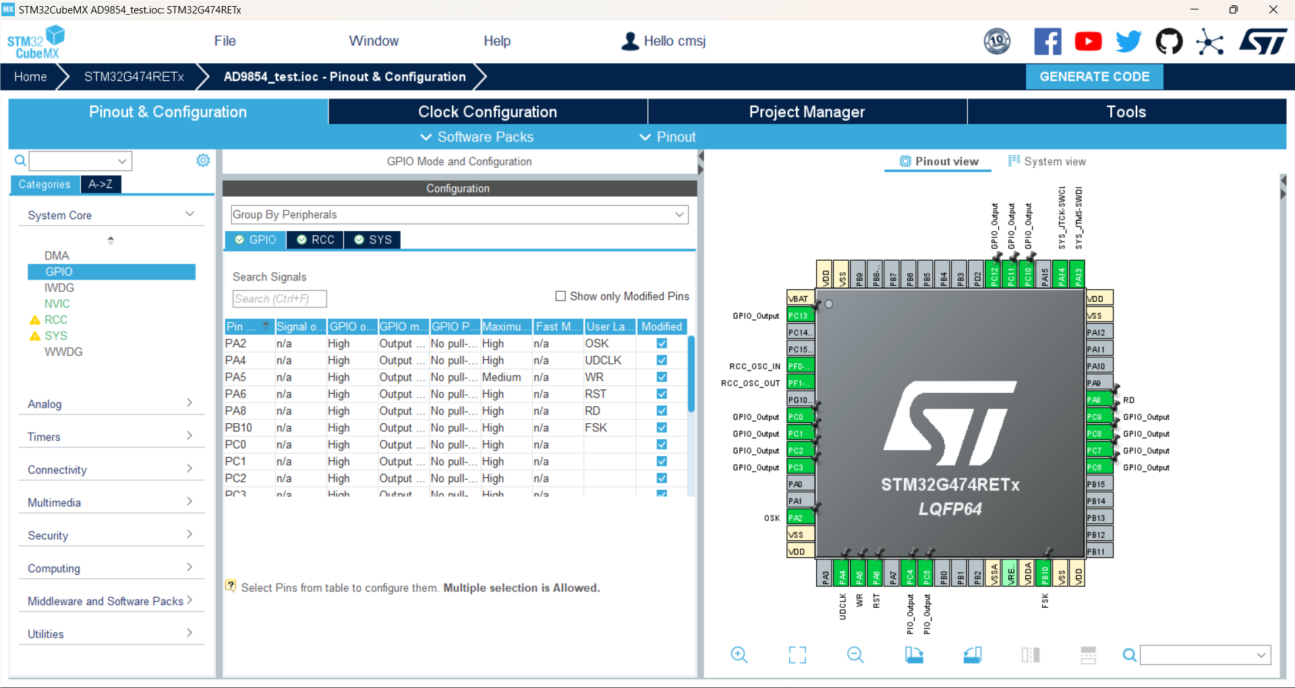Select pin PA2 on the chip
The image size is (1295, 688).
[801, 518]
